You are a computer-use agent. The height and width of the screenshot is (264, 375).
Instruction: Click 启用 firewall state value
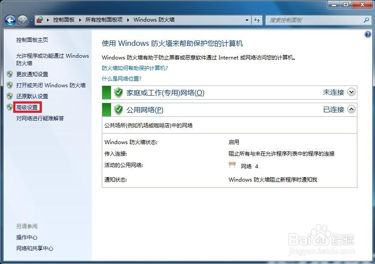point(234,142)
